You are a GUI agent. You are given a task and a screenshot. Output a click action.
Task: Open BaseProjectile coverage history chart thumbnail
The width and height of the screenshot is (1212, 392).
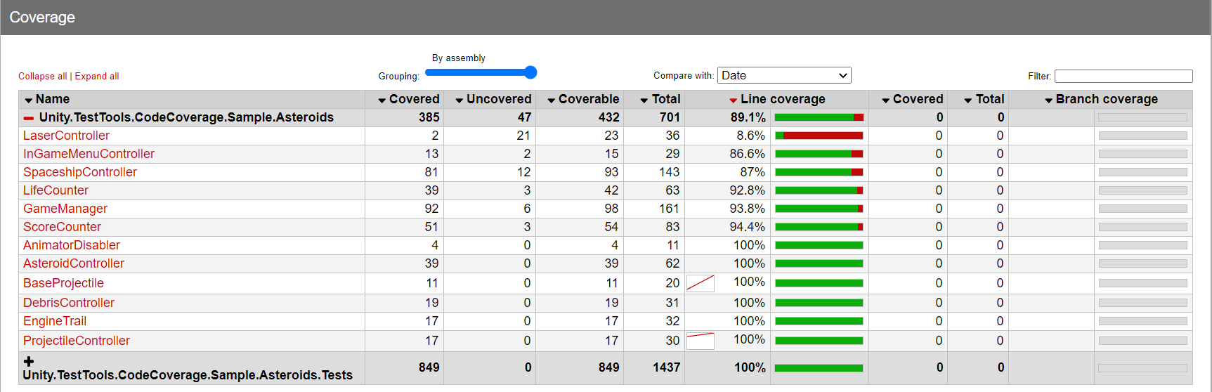700,283
